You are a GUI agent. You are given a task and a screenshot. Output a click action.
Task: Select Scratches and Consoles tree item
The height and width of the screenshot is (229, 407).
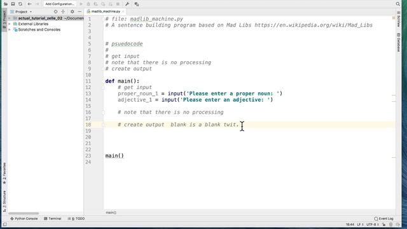(39, 30)
